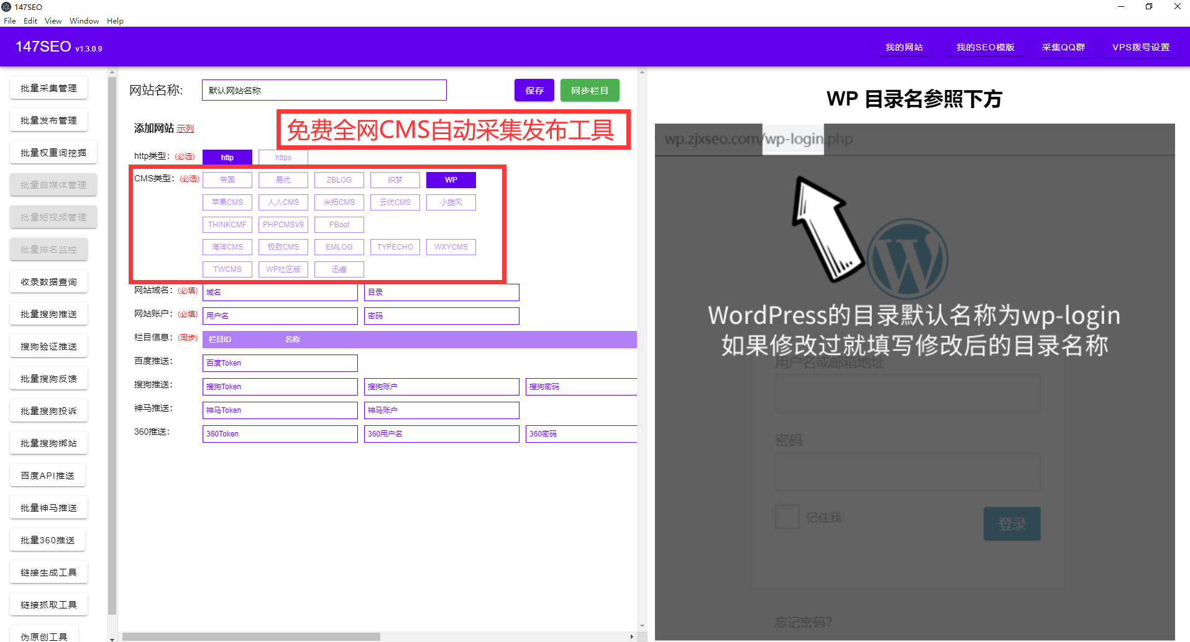Open 百度API推送
The width and height of the screenshot is (1190, 642).
coord(47,475)
